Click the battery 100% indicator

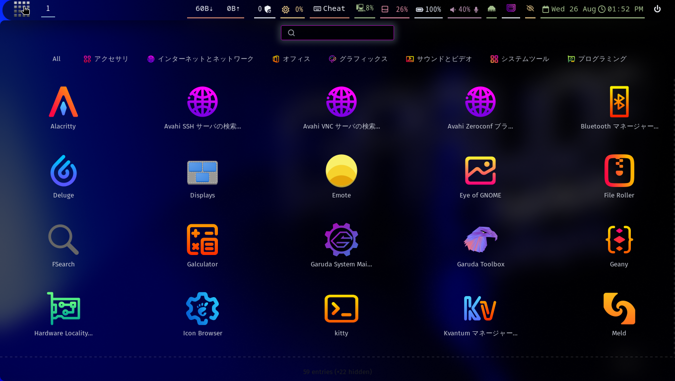tap(428, 9)
